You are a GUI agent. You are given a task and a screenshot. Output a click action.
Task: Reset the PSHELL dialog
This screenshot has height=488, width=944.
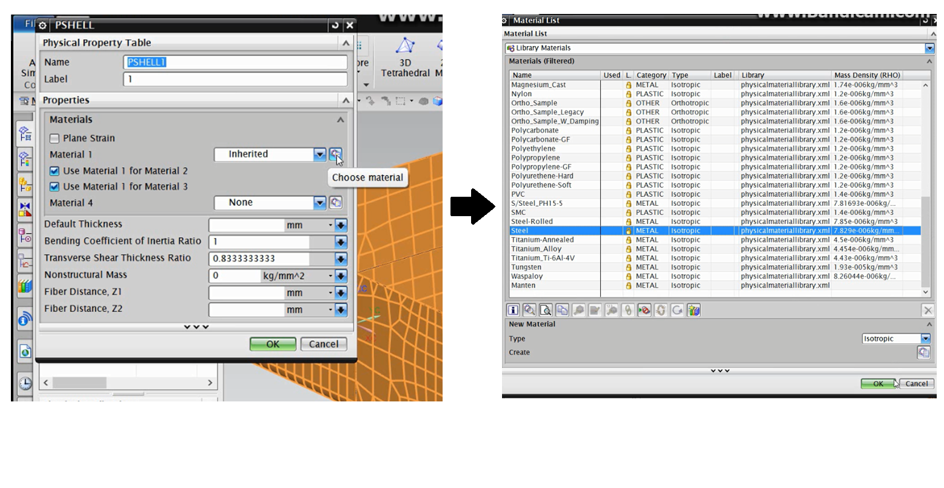coord(335,25)
